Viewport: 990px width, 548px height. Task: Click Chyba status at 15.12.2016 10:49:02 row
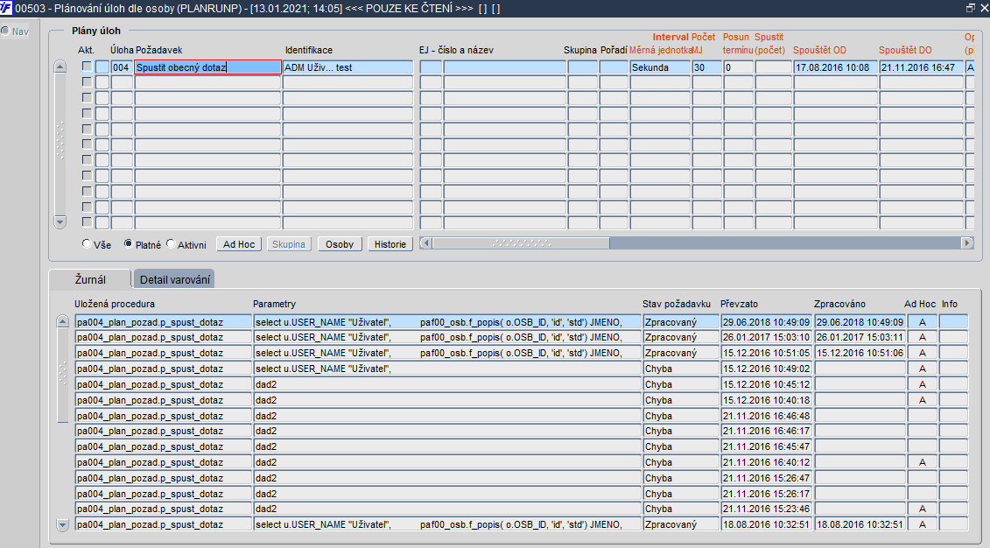pyautogui.click(x=681, y=369)
